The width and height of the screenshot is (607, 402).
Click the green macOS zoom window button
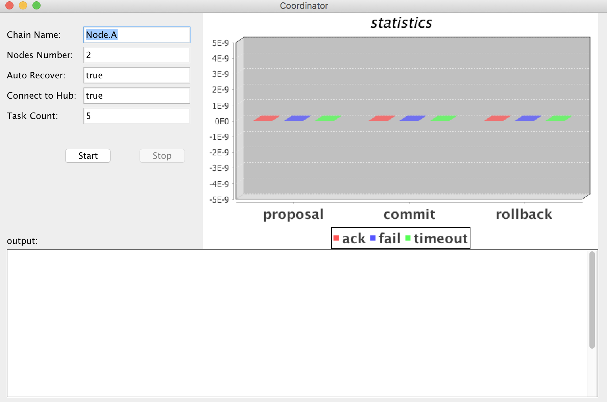[x=37, y=5]
